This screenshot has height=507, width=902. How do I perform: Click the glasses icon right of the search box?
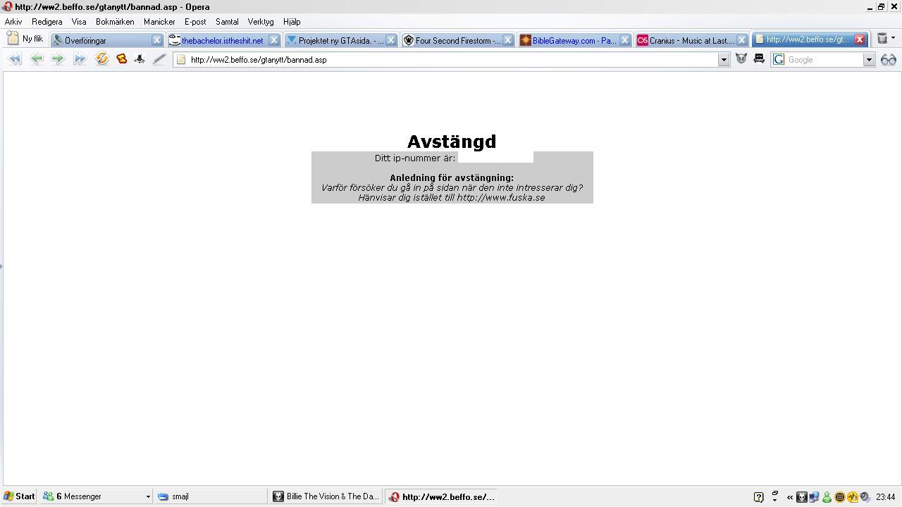click(889, 60)
